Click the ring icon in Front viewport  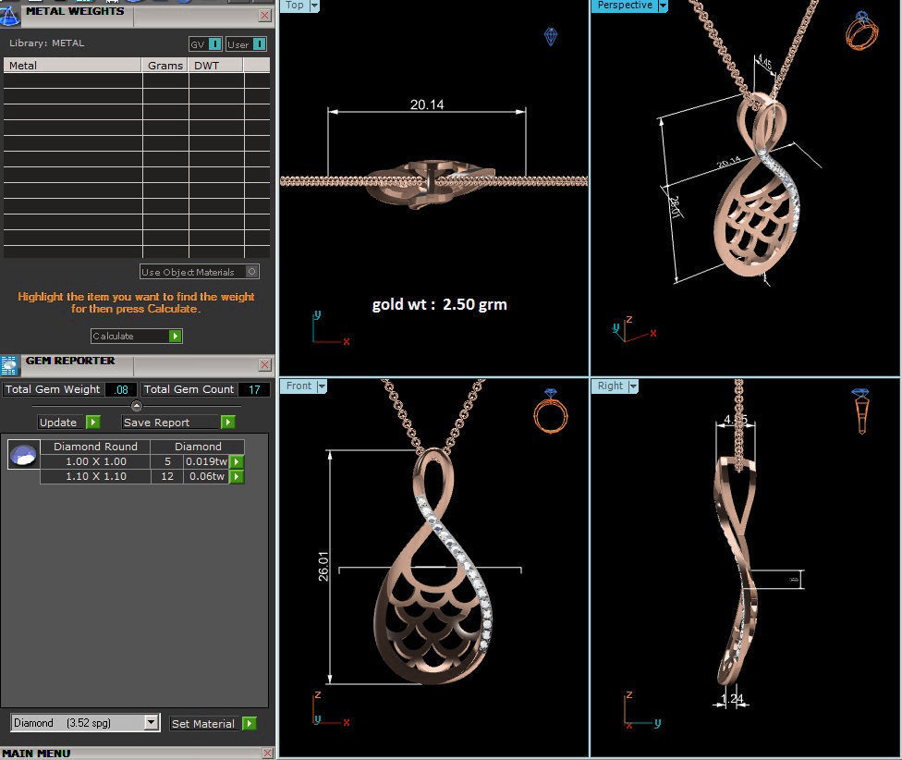(551, 411)
